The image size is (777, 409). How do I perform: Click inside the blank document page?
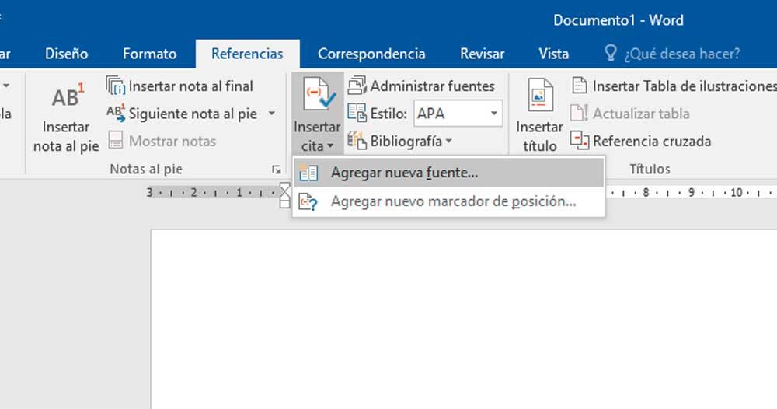pyautogui.click(x=464, y=320)
